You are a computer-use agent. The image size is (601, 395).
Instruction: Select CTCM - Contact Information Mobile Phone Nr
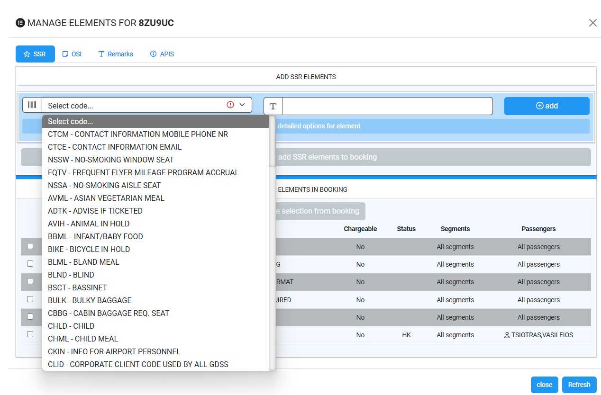(x=155, y=135)
